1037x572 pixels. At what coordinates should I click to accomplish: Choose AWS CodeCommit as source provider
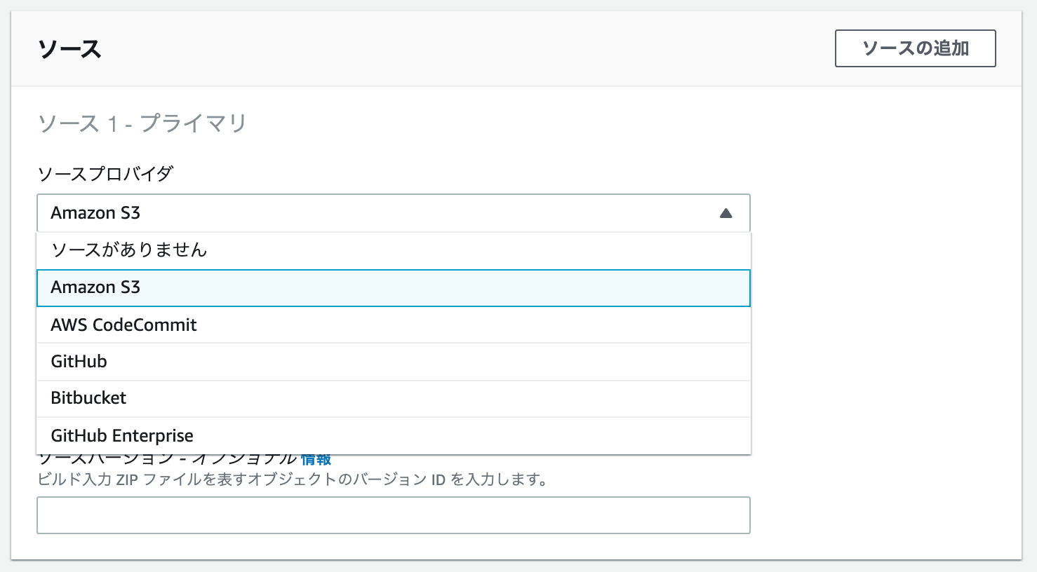click(x=394, y=325)
